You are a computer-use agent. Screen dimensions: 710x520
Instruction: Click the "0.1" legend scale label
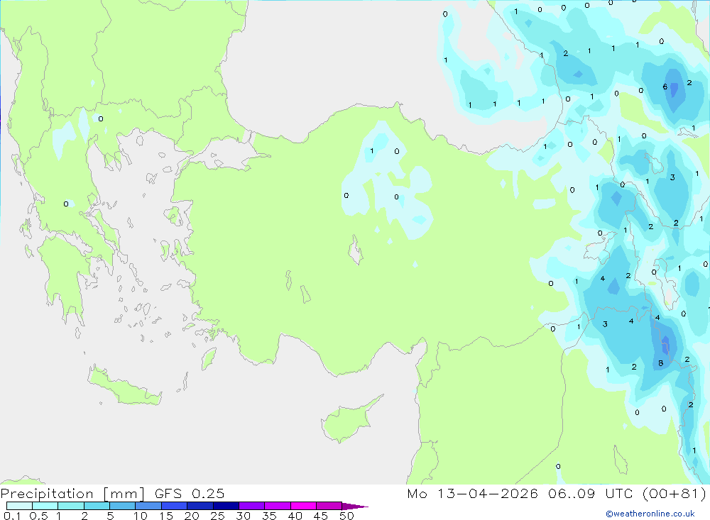12,516
